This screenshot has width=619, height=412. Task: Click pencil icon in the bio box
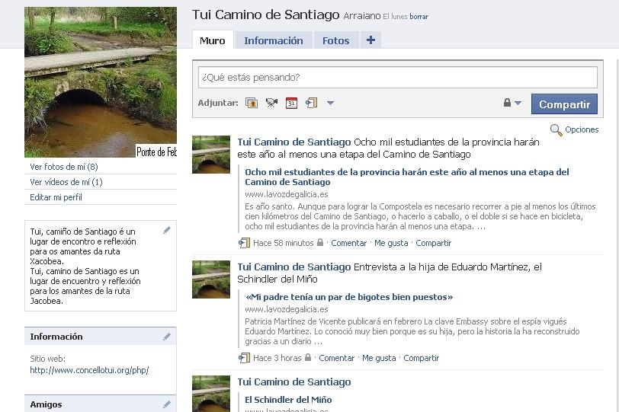[x=167, y=230]
